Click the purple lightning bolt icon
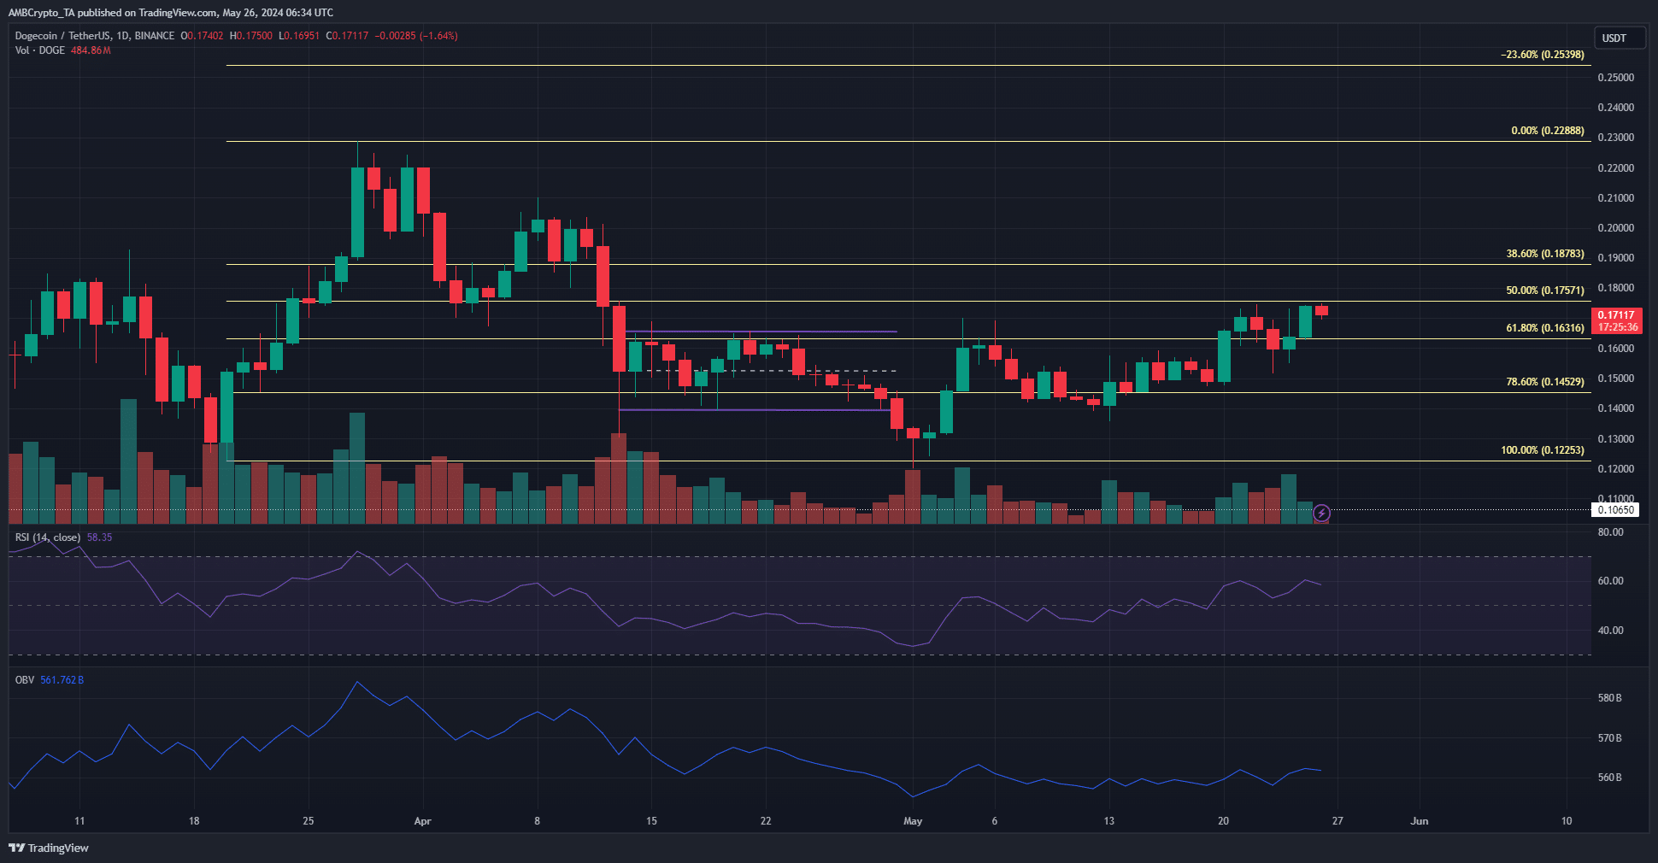This screenshot has width=1658, height=863. tap(1321, 513)
